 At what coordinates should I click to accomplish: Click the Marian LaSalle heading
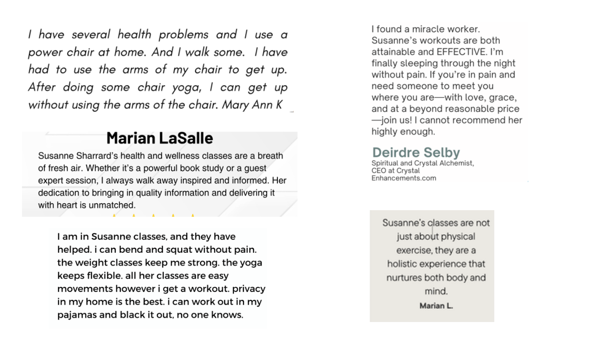[x=160, y=138]
